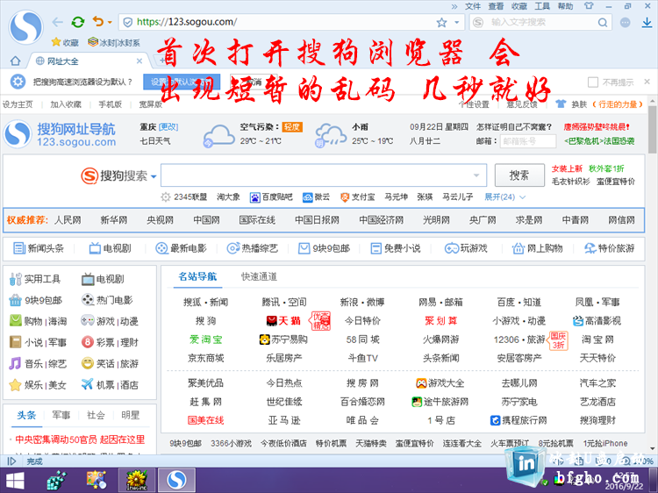The image size is (658, 493).
Task: Click 机票 airplane sidebar icon
Action: click(x=87, y=384)
